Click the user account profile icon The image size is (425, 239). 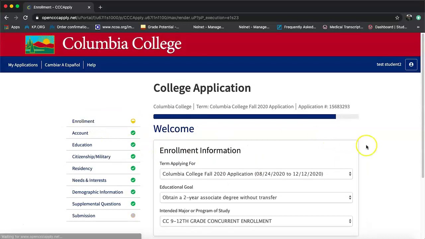pyautogui.click(x=411, y=65)
